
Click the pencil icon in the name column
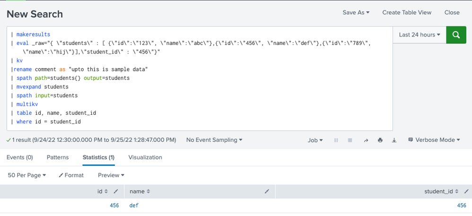coord(267,191)
